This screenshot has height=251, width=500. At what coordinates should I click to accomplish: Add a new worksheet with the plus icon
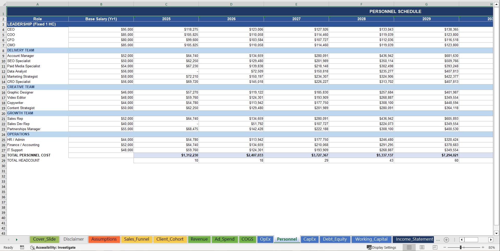click(447, 240)
